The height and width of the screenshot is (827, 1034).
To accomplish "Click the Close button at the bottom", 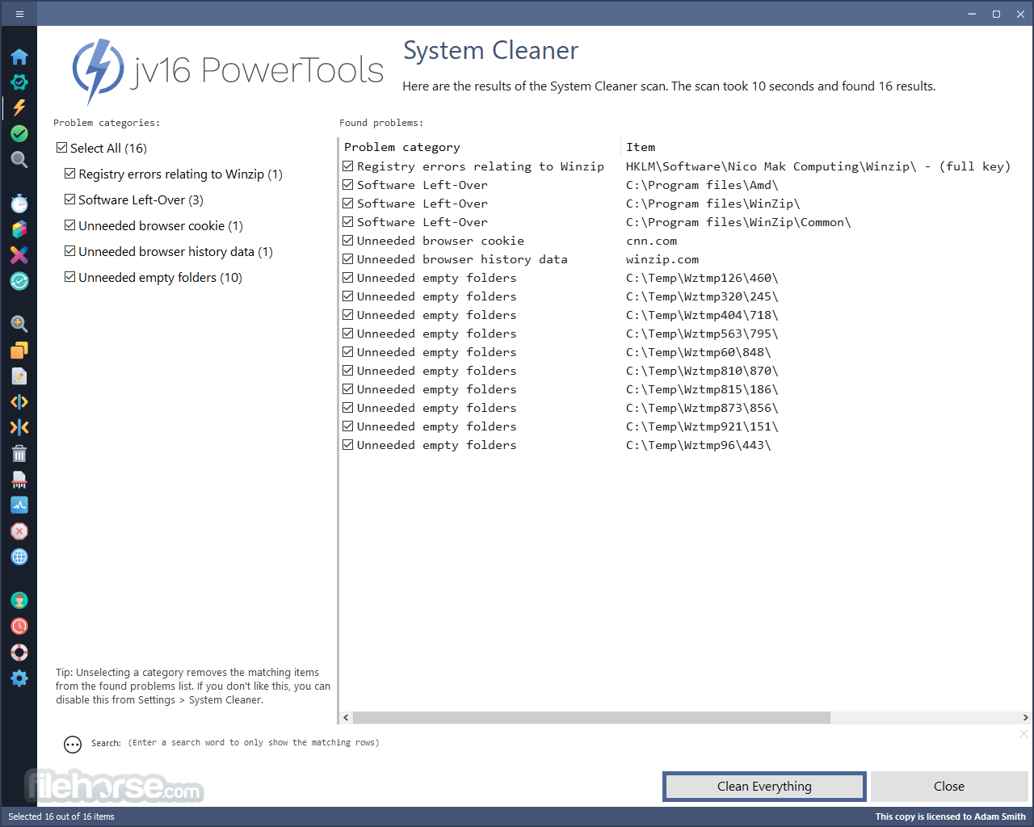I will 949,787.
